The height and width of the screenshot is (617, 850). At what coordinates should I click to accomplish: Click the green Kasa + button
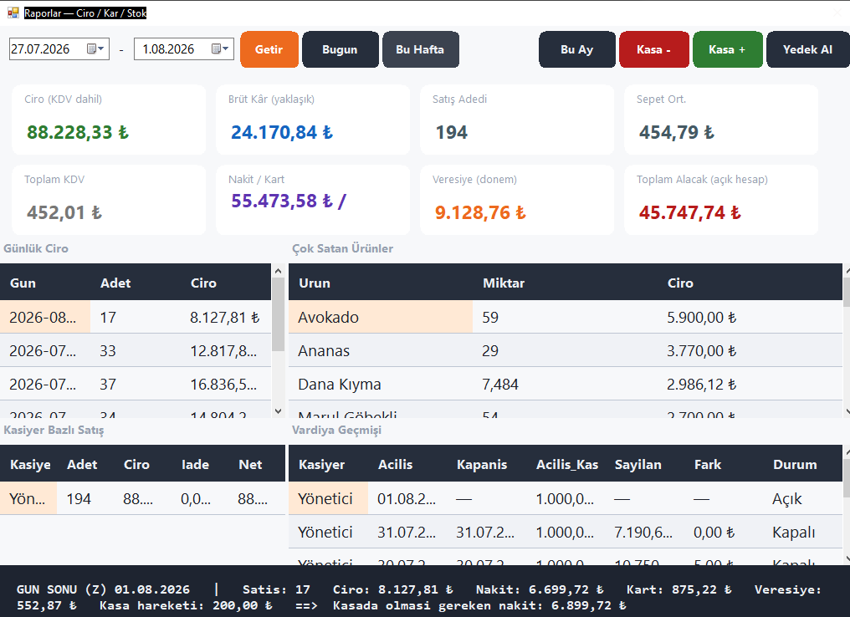(728, 49)
